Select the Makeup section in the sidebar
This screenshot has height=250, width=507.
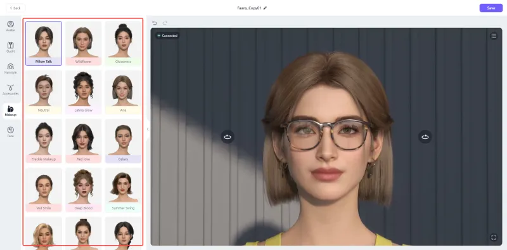click(x=11, y=111)
